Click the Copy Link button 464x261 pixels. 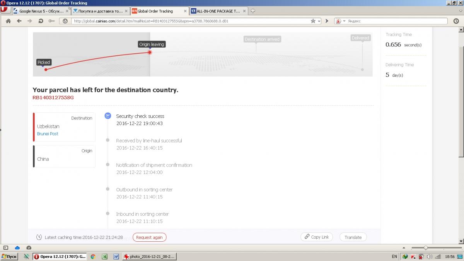[317, 237]
